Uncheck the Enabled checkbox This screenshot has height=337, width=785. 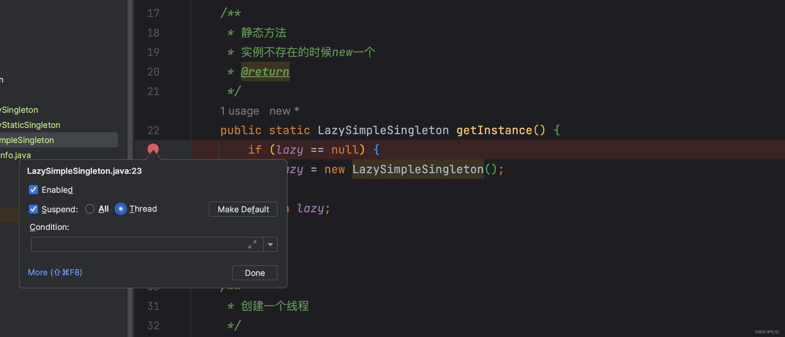(x=33, y=190)
